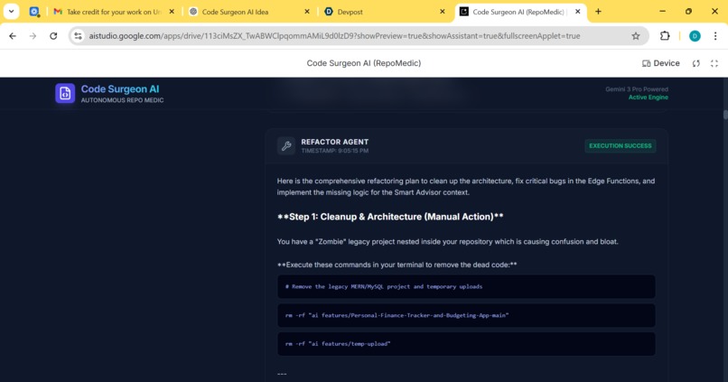Click the Code Surgeon AI (RepoMedic) applet title
Viewport: 728px width, 382px height.
[363, 63]
